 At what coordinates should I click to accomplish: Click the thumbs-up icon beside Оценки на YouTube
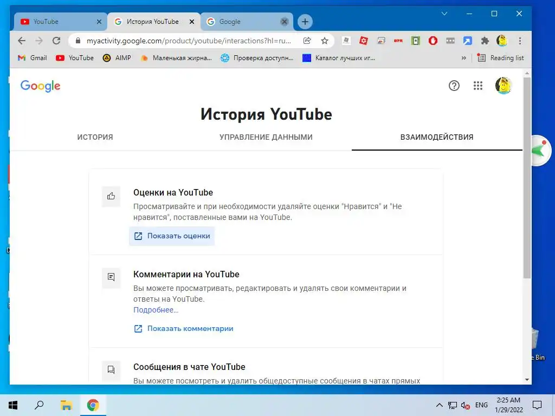pos(111,196)
